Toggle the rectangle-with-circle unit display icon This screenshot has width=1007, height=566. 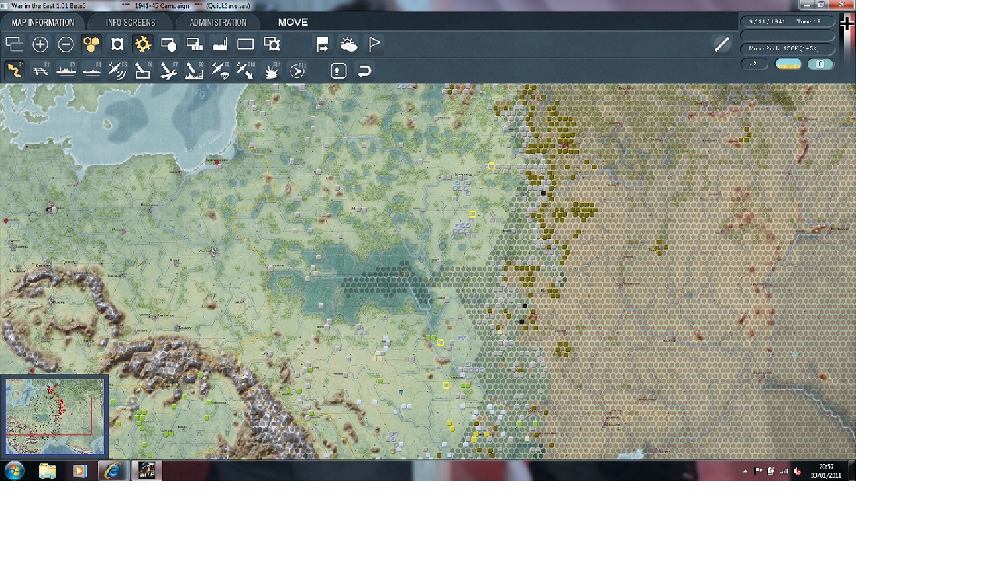point(169,44)
